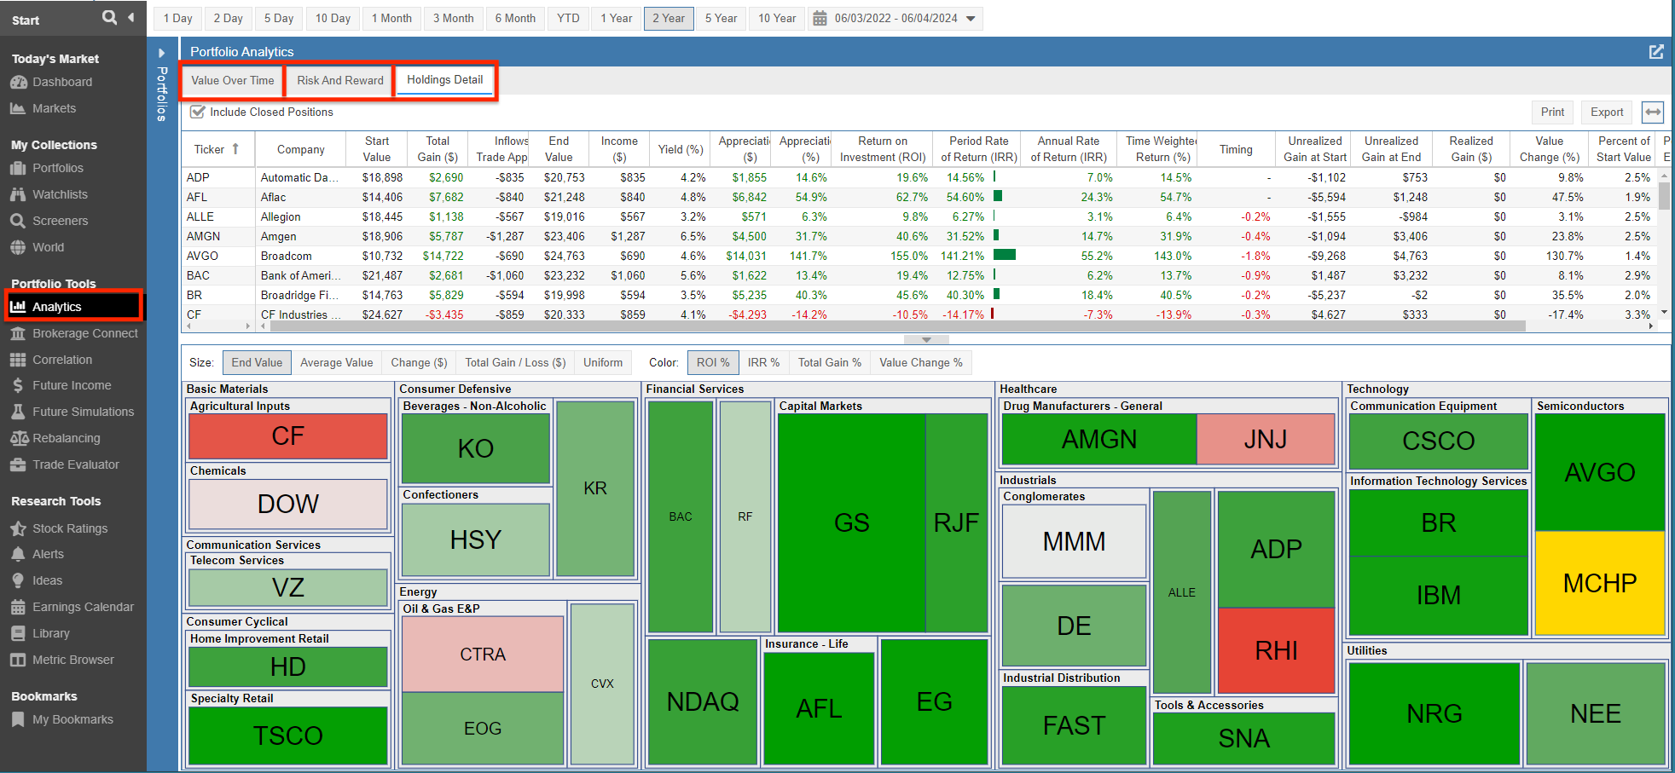The width and height of the screenshot is (1675, 773).
Task: Click the table vertical scrollbar
Action: (x=1664, y=196)
